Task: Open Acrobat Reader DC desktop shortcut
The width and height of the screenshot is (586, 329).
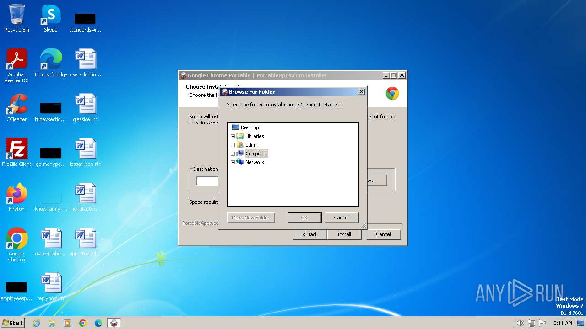Action: (x=16, y=66)
